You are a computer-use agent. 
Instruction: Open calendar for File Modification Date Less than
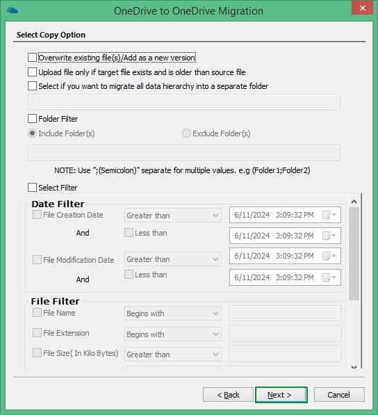329,277
